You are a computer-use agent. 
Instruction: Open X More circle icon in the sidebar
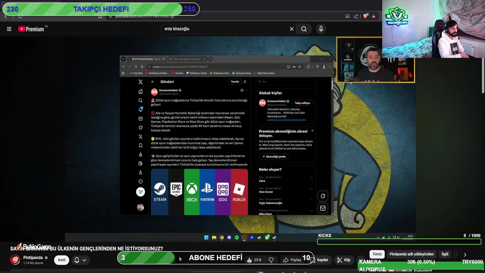click(141, 182)
